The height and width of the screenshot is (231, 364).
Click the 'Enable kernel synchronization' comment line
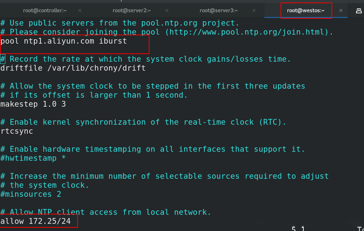pos(143,122)
